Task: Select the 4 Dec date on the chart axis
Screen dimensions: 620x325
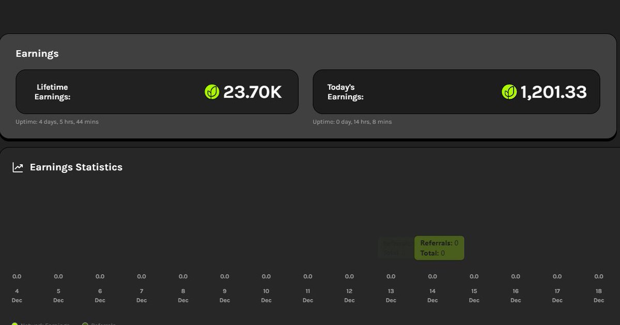Action: [17, 296]
